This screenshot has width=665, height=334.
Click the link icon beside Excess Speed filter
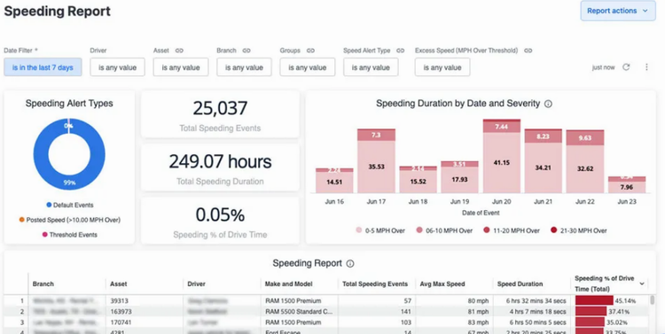click(528, 50)
